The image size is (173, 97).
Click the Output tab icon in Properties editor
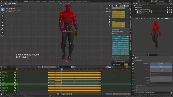pyautogui.click(x=133, y=64)
